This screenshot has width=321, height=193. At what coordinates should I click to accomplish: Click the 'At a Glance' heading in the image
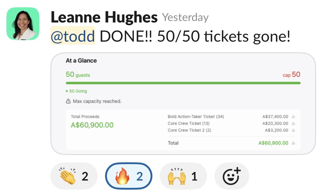(x=81, y=60)
